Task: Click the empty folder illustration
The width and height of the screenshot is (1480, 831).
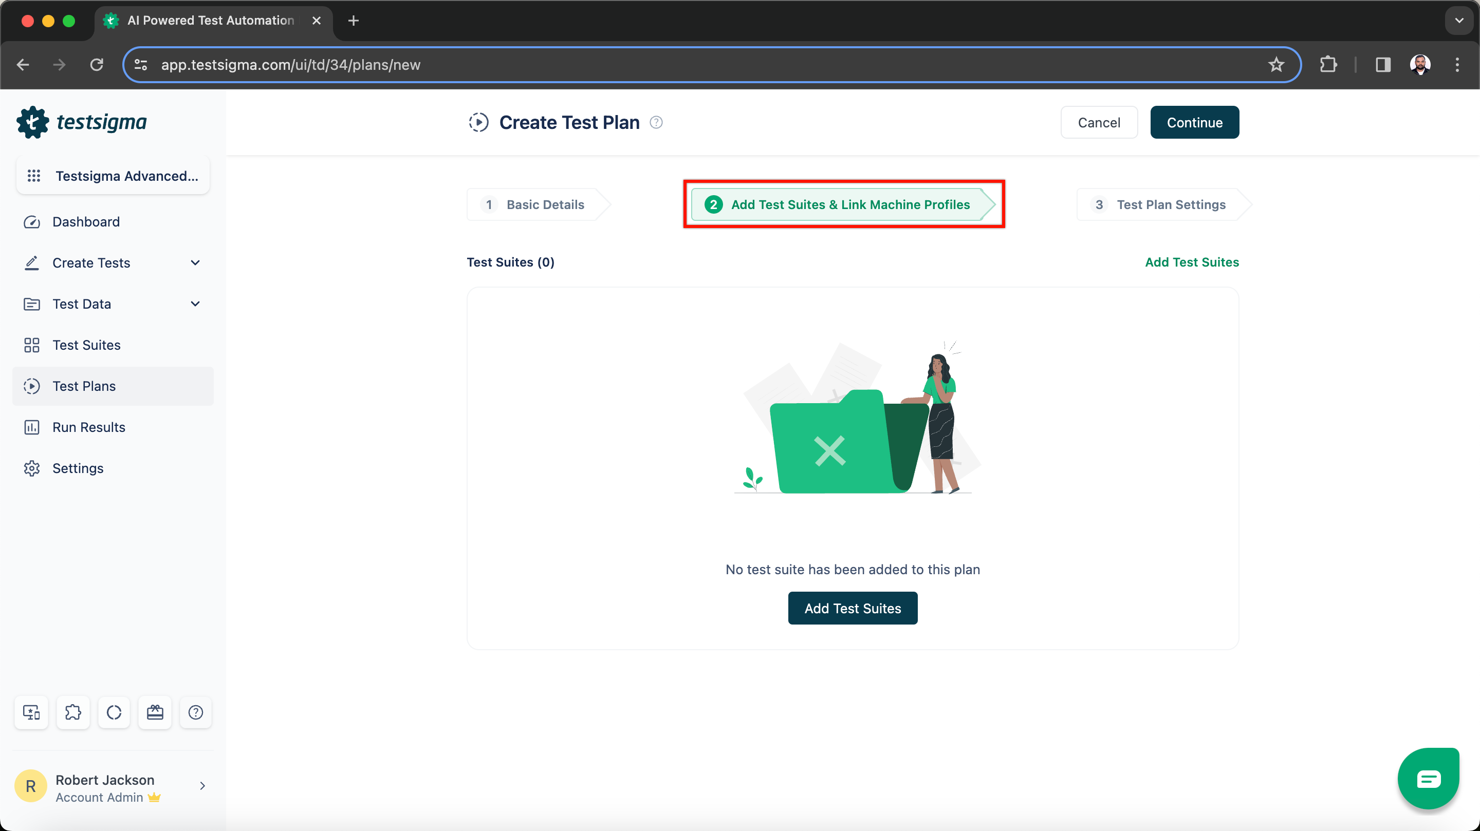Action: (857, 419)
